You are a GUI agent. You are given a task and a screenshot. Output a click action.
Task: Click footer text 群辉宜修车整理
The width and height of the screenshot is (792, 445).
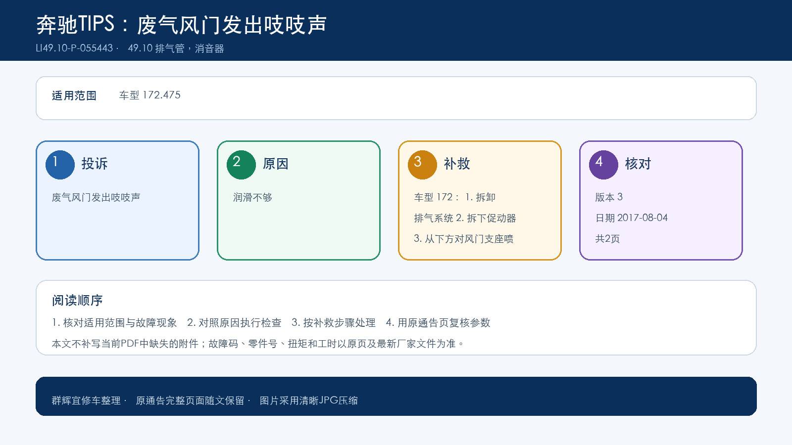(86, 400)
